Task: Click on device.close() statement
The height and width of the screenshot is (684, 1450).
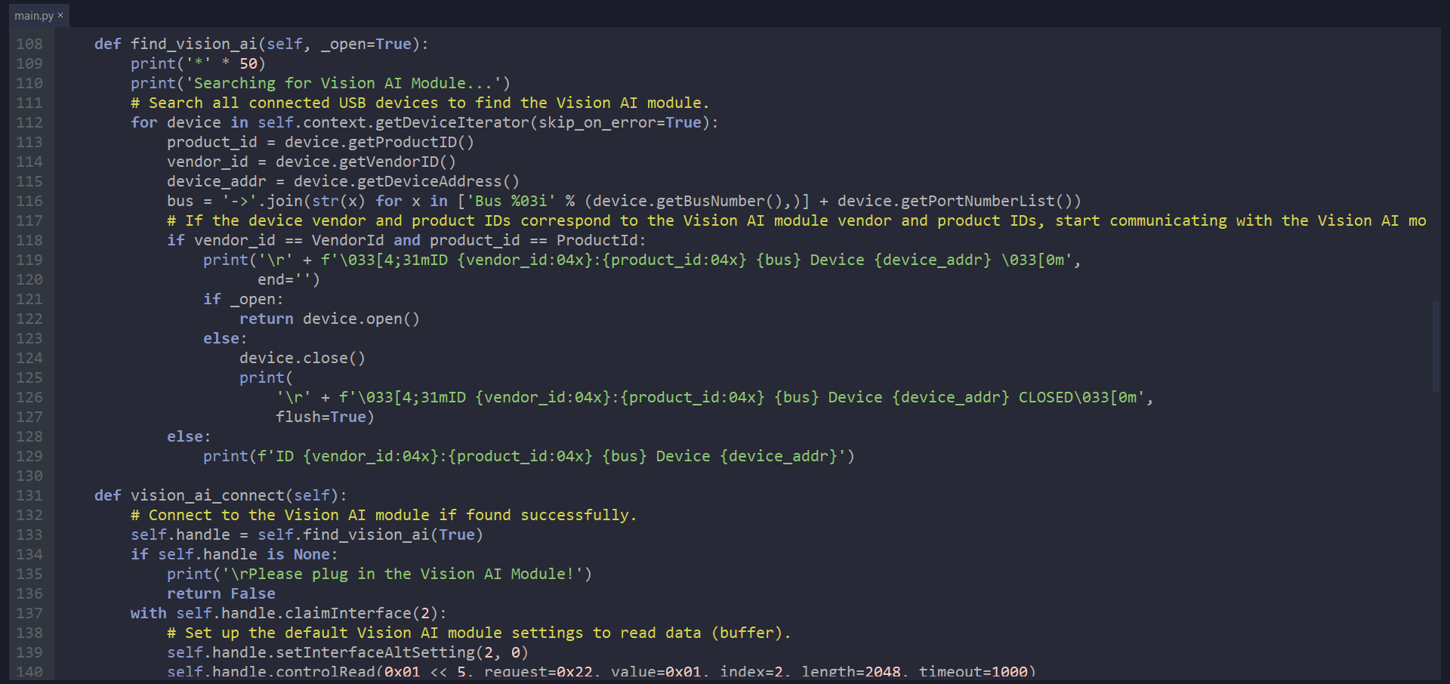Action: click(x=302, y=358)
